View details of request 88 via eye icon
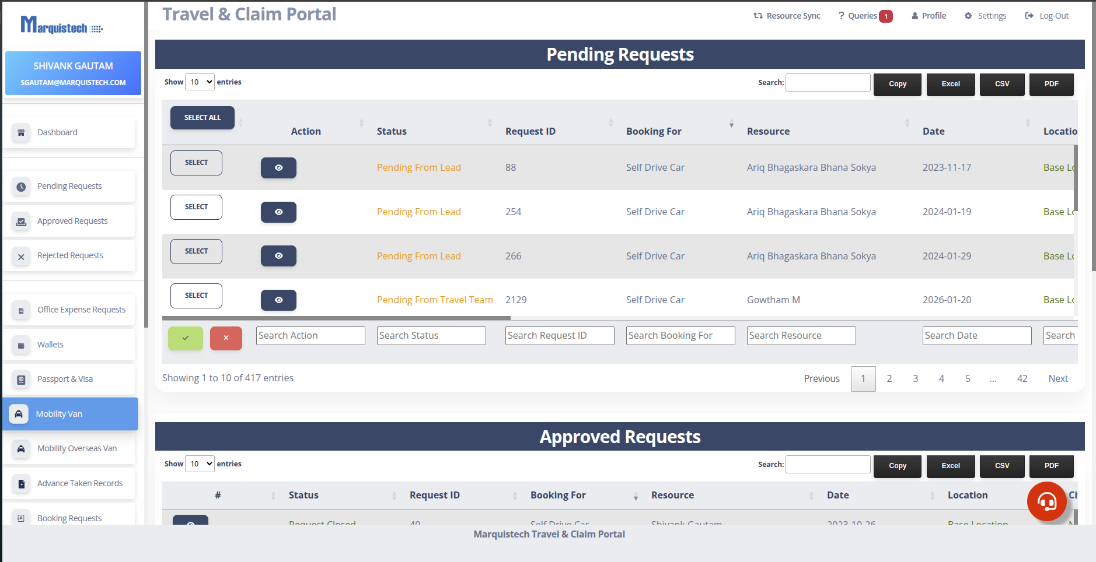 [x=278, y=168]
